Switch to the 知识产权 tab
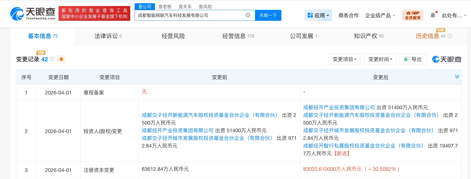Screen dimensions: 471x179 click(369, 36)
